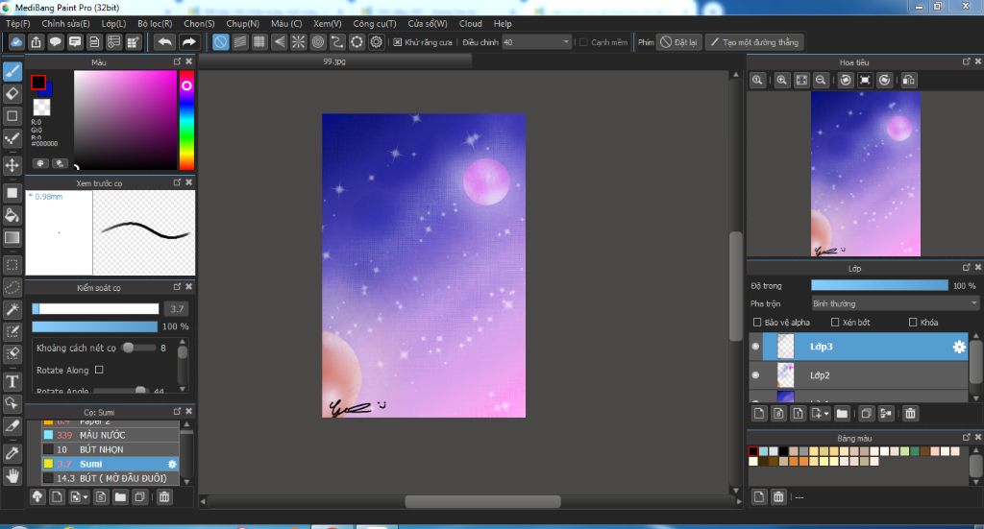Open the Chỉnh sửa(E) menu
The image size is (984, 529).
[66, 24]
